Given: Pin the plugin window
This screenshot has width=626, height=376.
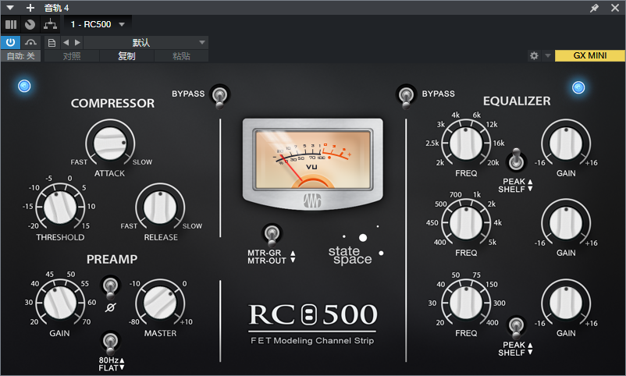Looking at the screenshot, I should coord(594,8).
